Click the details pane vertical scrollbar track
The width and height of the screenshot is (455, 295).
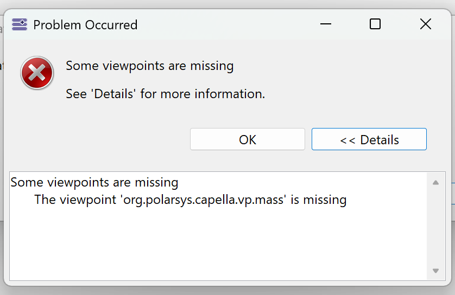[x=435, y=227]
